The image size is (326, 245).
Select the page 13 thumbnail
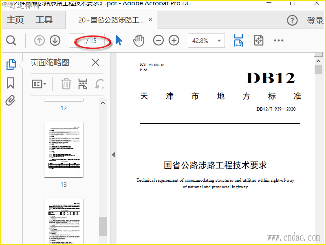click(64, 150)
